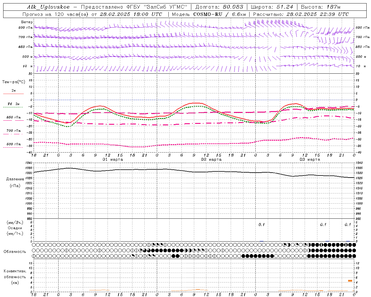Click the 850 гПа temperature legend entry

(14, 117)
